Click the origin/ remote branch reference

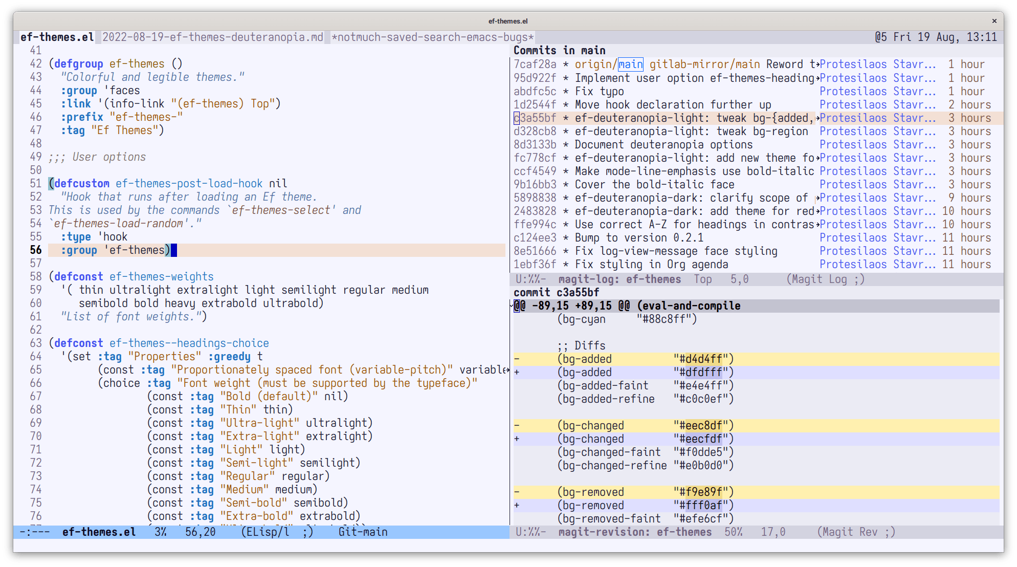(596, 64)
